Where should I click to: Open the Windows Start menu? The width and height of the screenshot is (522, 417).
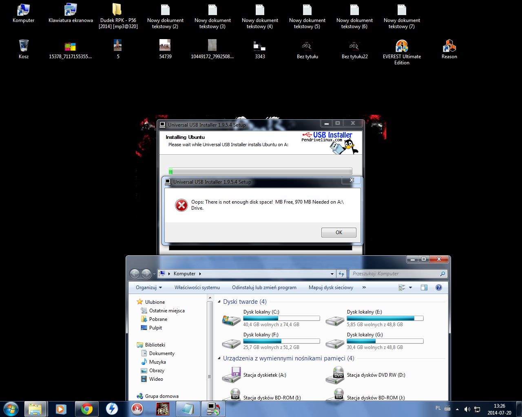[x=11, y=408]
